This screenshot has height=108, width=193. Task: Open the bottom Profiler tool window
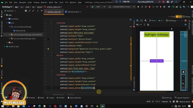(60, 98)
